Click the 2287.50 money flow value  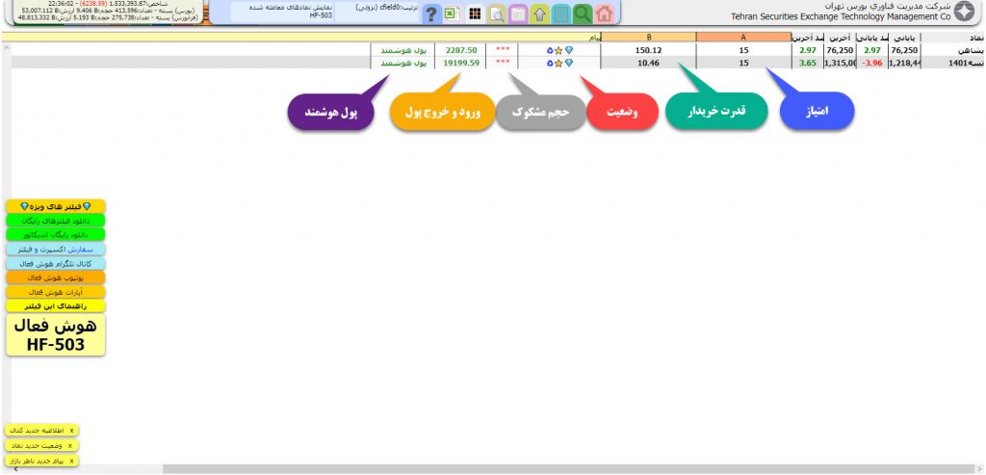[460, 50]
